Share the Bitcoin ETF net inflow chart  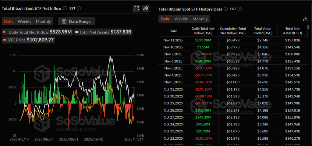pos(146,8)
